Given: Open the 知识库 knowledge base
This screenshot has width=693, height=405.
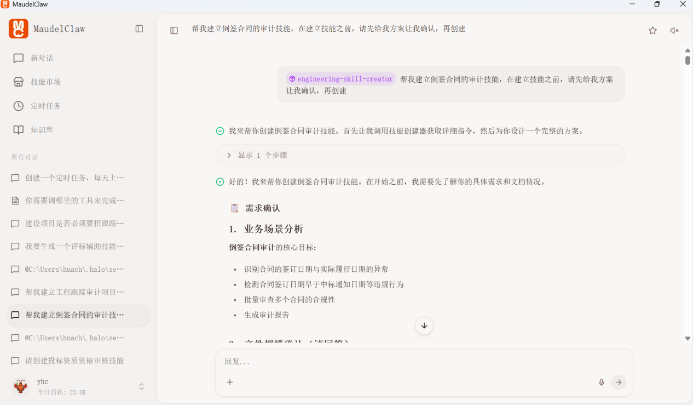Looking at the screenshot, I should (42, 130).
